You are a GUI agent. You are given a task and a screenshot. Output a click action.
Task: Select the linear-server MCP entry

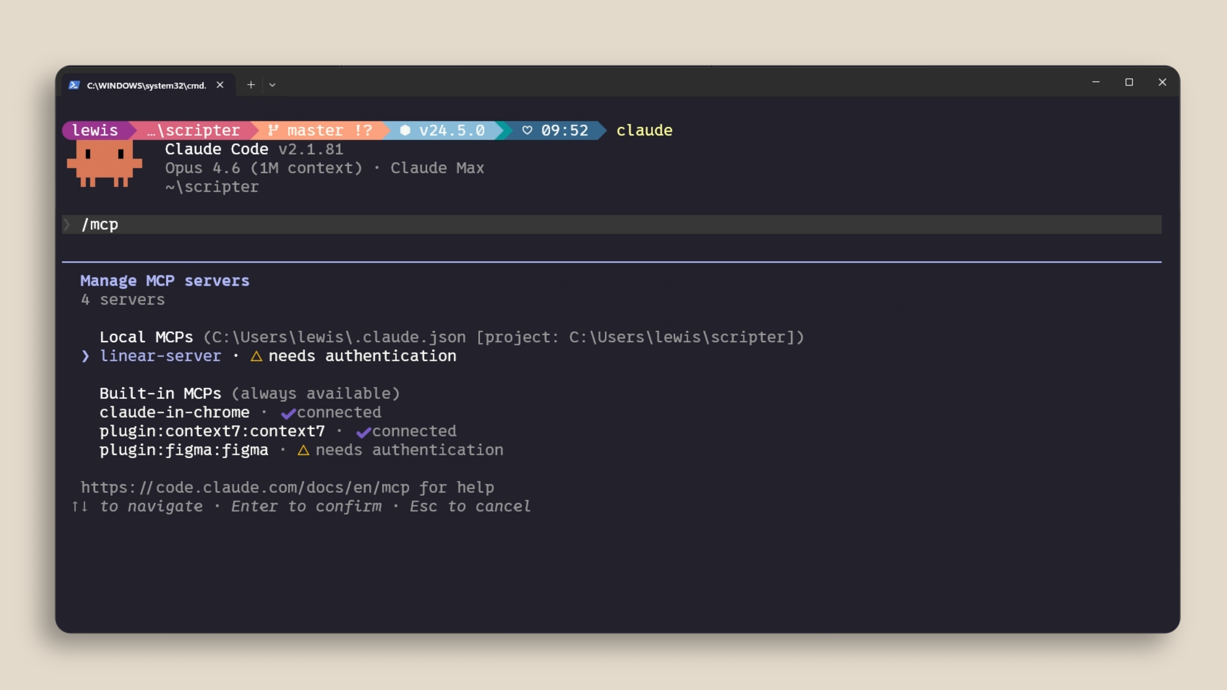(160, 356)
